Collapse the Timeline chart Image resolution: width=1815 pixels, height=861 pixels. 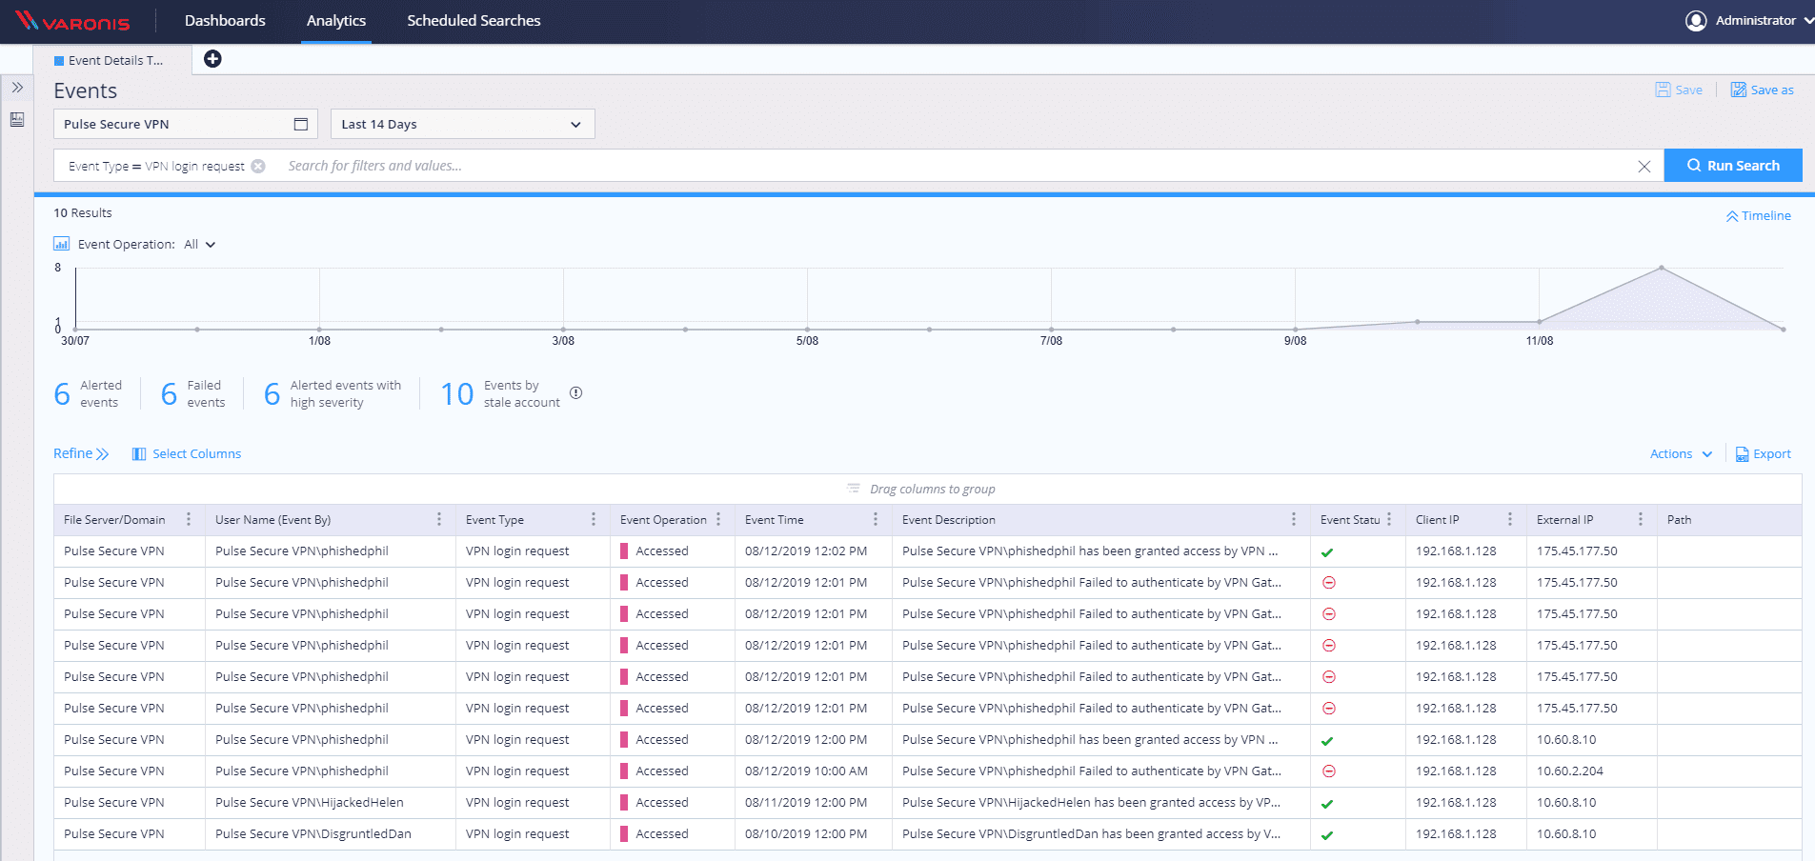(x=1758, y=216)
